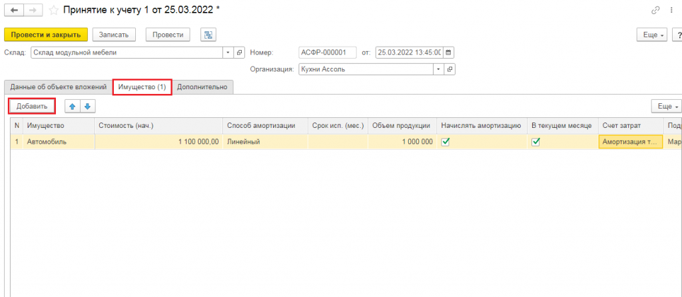This screenshot has width=682, height=297.
Task: Click the date field 25.03.2022 13:45
Action: pos(410,53)
